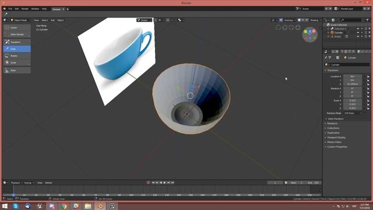Select the Rotate tool
Image resolution: width=373 pixels, height=210 pixels.
(17, 56)
